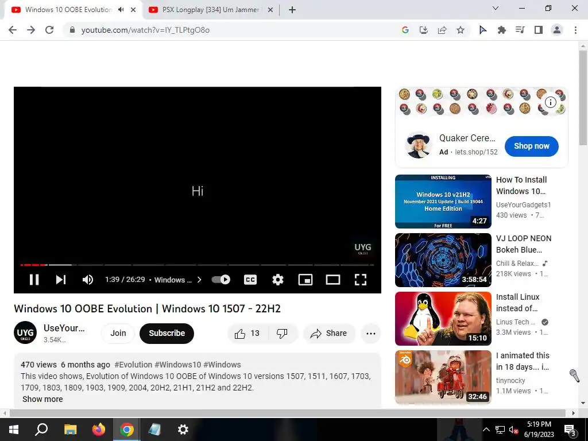Screen dimensions: 588x441
Task: Share the video via Share button
Action: tap(329, 334)
